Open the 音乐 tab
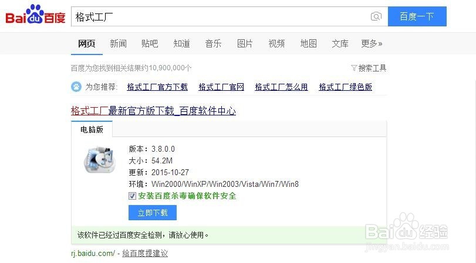 (x=213, y=43)
